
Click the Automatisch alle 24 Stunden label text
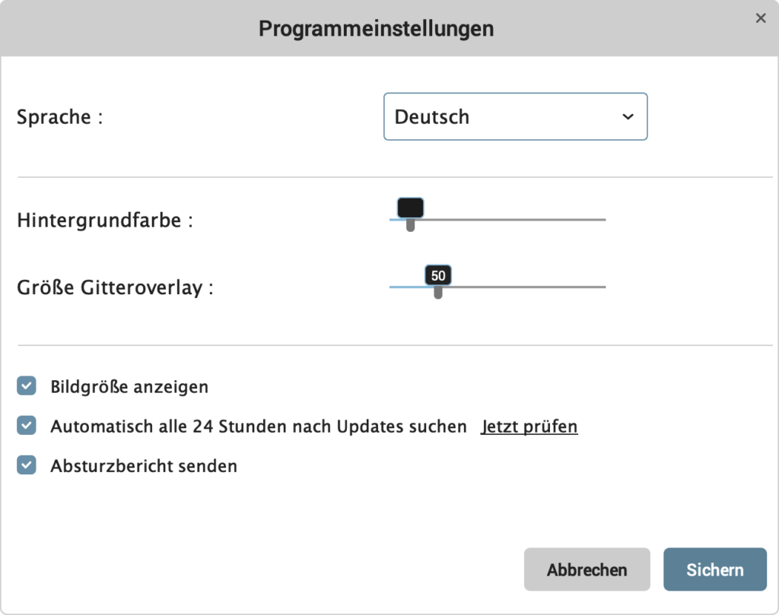259,426
